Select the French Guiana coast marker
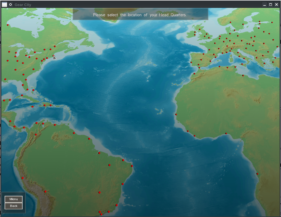The height and width of the screenshot is (217, 281). tap(89, 139)
